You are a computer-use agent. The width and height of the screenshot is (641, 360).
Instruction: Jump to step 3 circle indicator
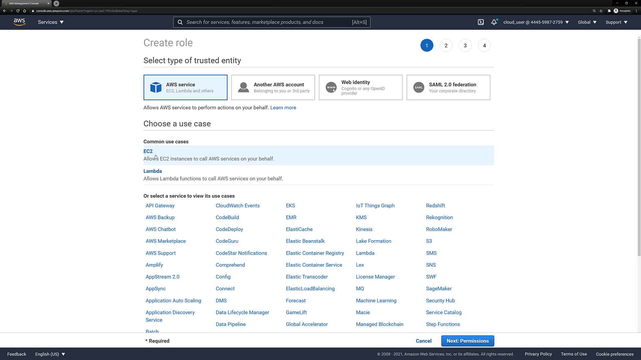(x=465, y=46)
